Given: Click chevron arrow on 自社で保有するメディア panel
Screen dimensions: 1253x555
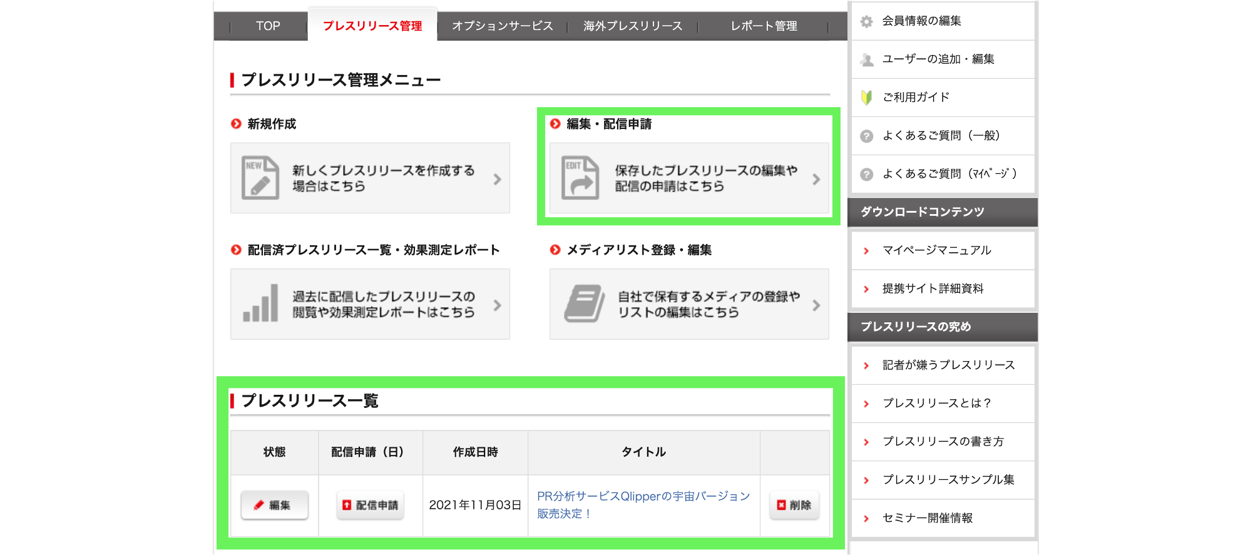Looking at the screenshot, I should point(816,305).
